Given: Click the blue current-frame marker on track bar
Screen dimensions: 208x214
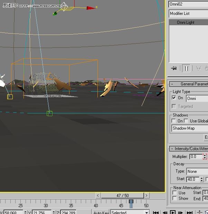Looking at the screenshot, I should [x=131, y=204].
